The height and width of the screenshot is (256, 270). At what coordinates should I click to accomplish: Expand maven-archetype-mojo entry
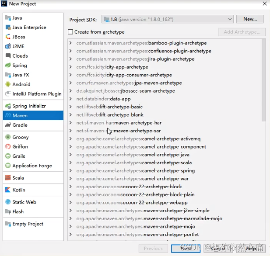(x=70, y=226)
